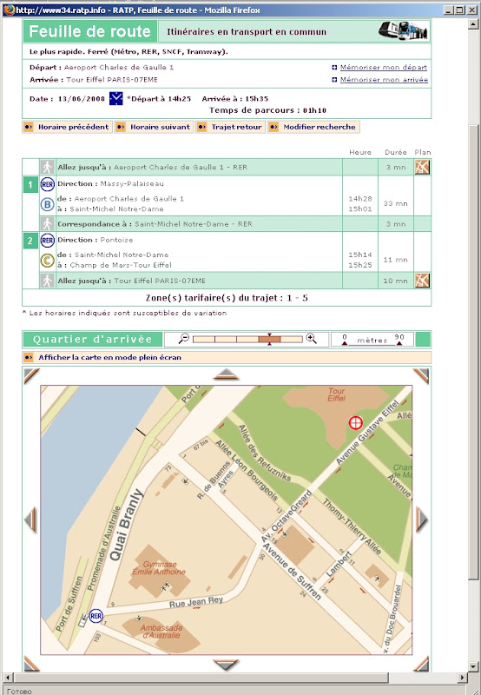Click the horizontal scrollbar right arrow
481x695 pixels.
pos(463,678)
